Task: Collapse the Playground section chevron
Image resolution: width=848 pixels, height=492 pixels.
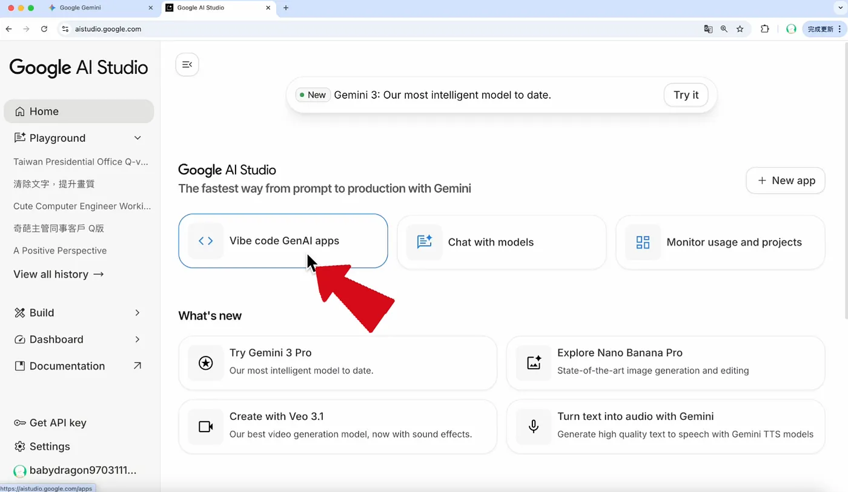Action: (x=137, y=138)
